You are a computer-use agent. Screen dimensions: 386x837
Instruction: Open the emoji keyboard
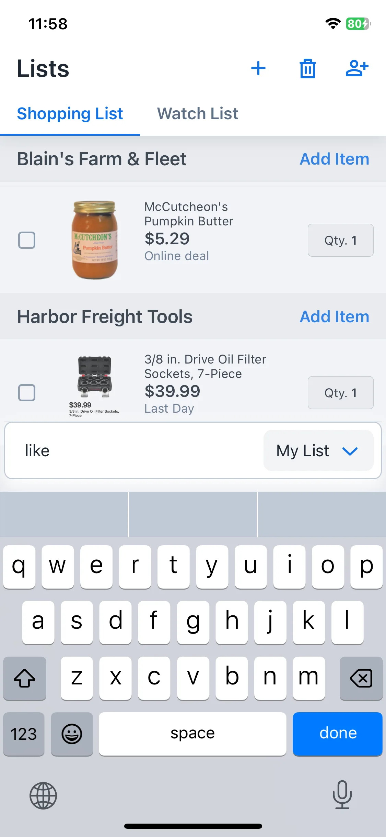click(72, 734)
